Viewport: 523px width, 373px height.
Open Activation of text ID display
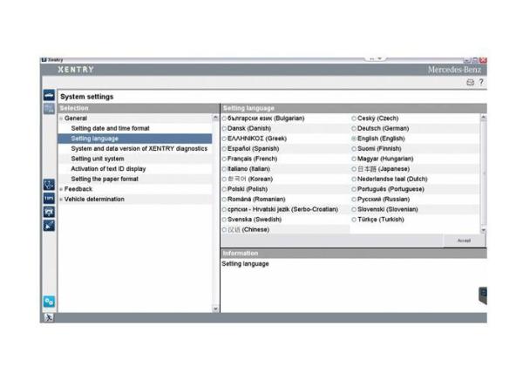(x=108, y=169)
